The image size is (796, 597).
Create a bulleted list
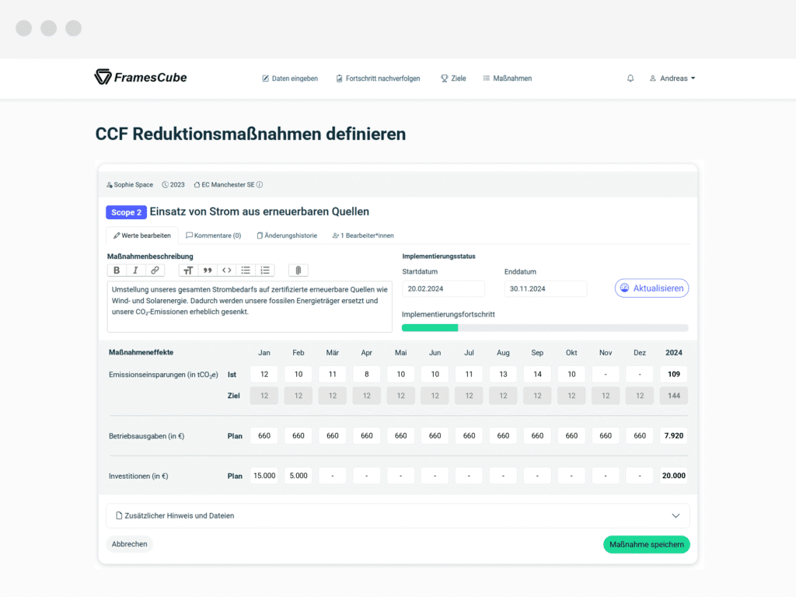coord(246,270)
